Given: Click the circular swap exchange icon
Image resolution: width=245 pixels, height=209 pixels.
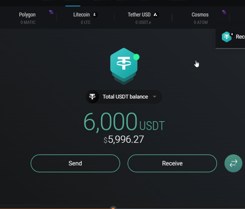Looking at the screenshot, I should (x=233, y=164).
